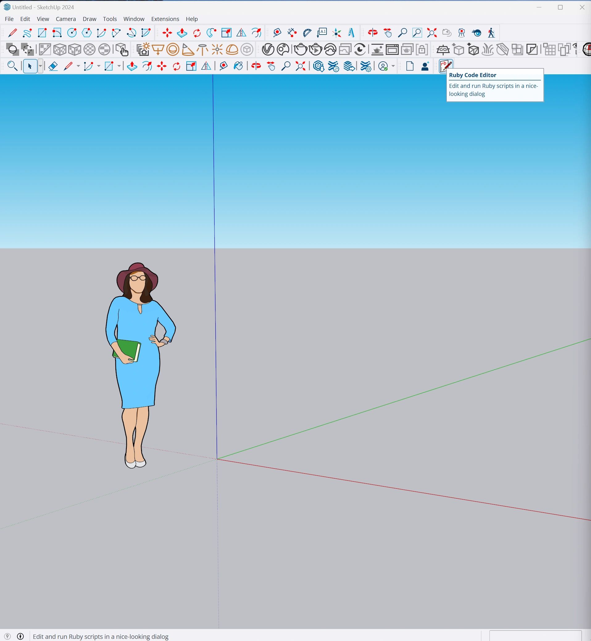
Task: Select the Eraser tool
Action: click(x=53, y=66)
